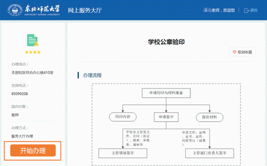Screen dimensions: 267x166
Task: Click flowchart box 申请签字
Action: [x=166, y=117]
